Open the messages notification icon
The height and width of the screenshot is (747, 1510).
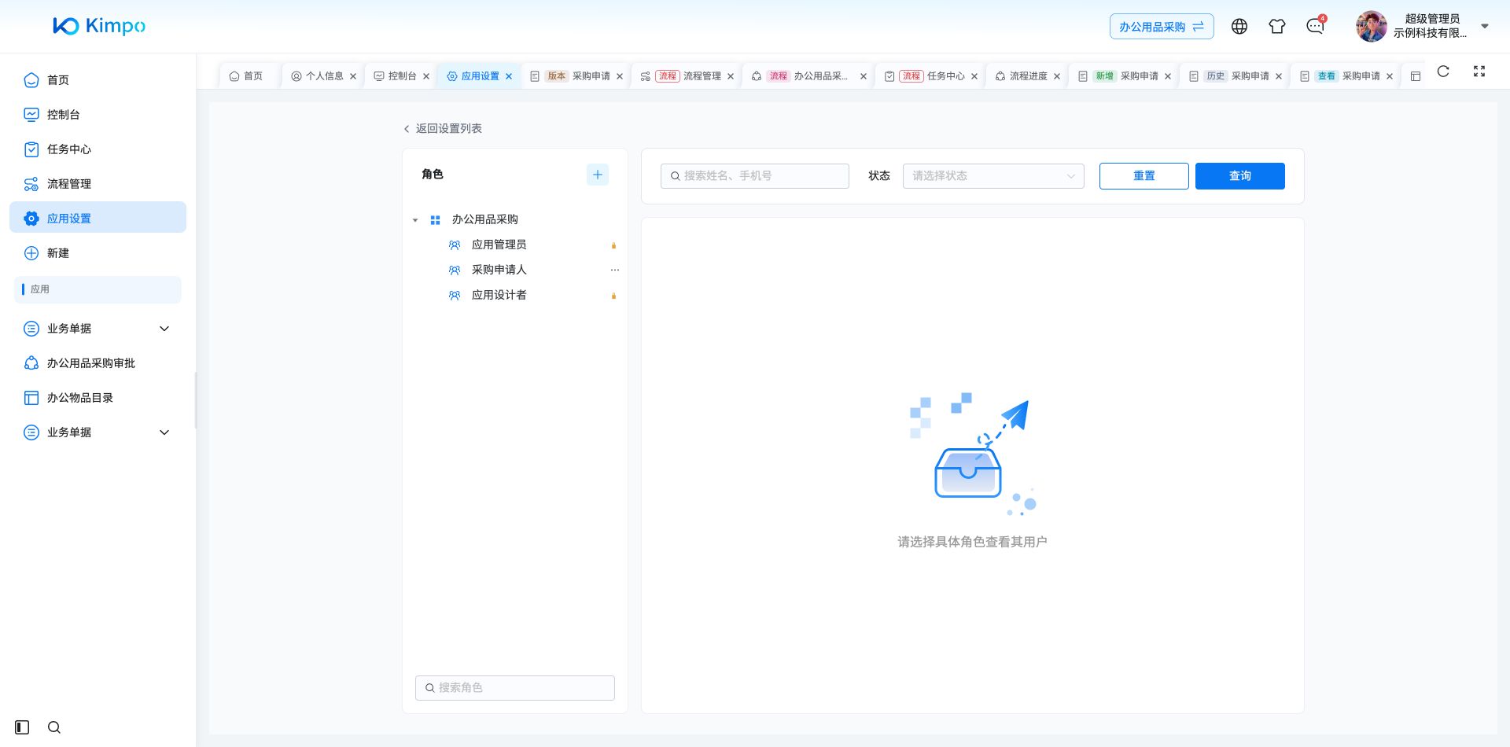click(1315, 27)
